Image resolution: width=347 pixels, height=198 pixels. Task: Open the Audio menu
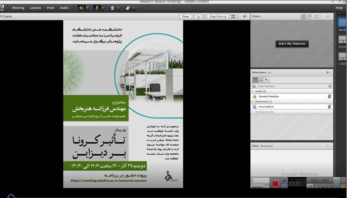click(64, 8)
